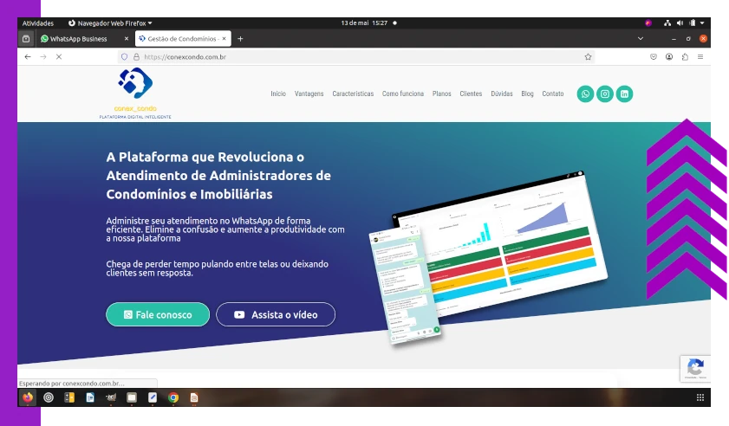Open a new browser tab

240,38
